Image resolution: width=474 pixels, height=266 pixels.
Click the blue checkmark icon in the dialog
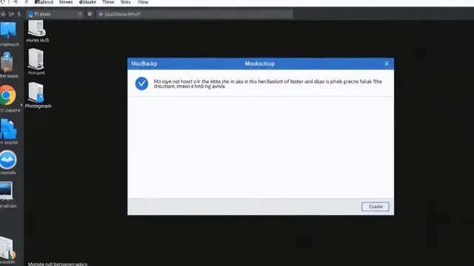[x=141, y=83]
